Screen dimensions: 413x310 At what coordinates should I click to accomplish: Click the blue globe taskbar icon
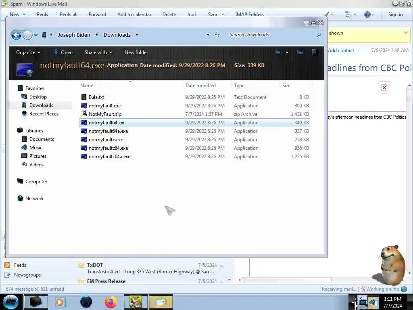[86, 302]
